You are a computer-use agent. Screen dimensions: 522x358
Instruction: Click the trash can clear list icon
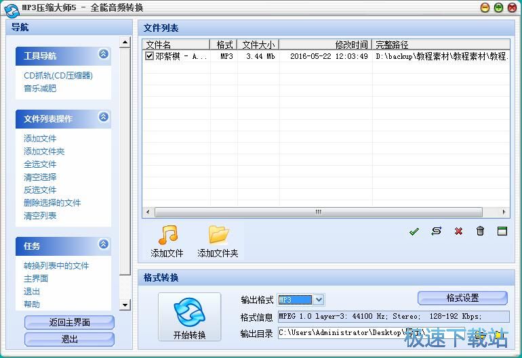coord(480,231)
